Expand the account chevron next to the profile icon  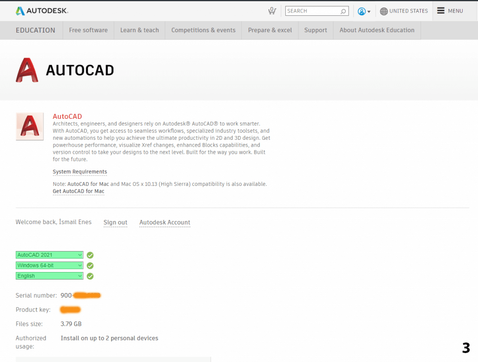368,11
